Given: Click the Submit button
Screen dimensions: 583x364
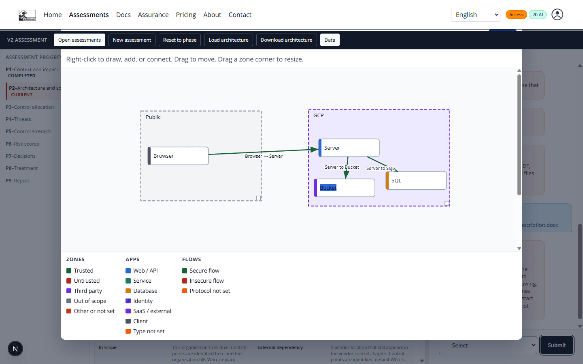Looking at the screenshot, I should pyautogui.click(x=557, y=345).
